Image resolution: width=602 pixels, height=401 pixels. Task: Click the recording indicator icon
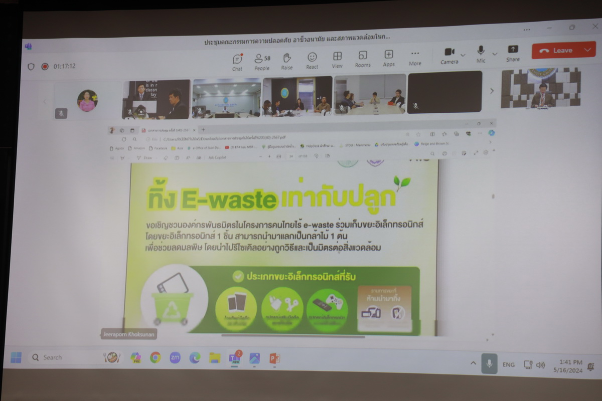45,66
